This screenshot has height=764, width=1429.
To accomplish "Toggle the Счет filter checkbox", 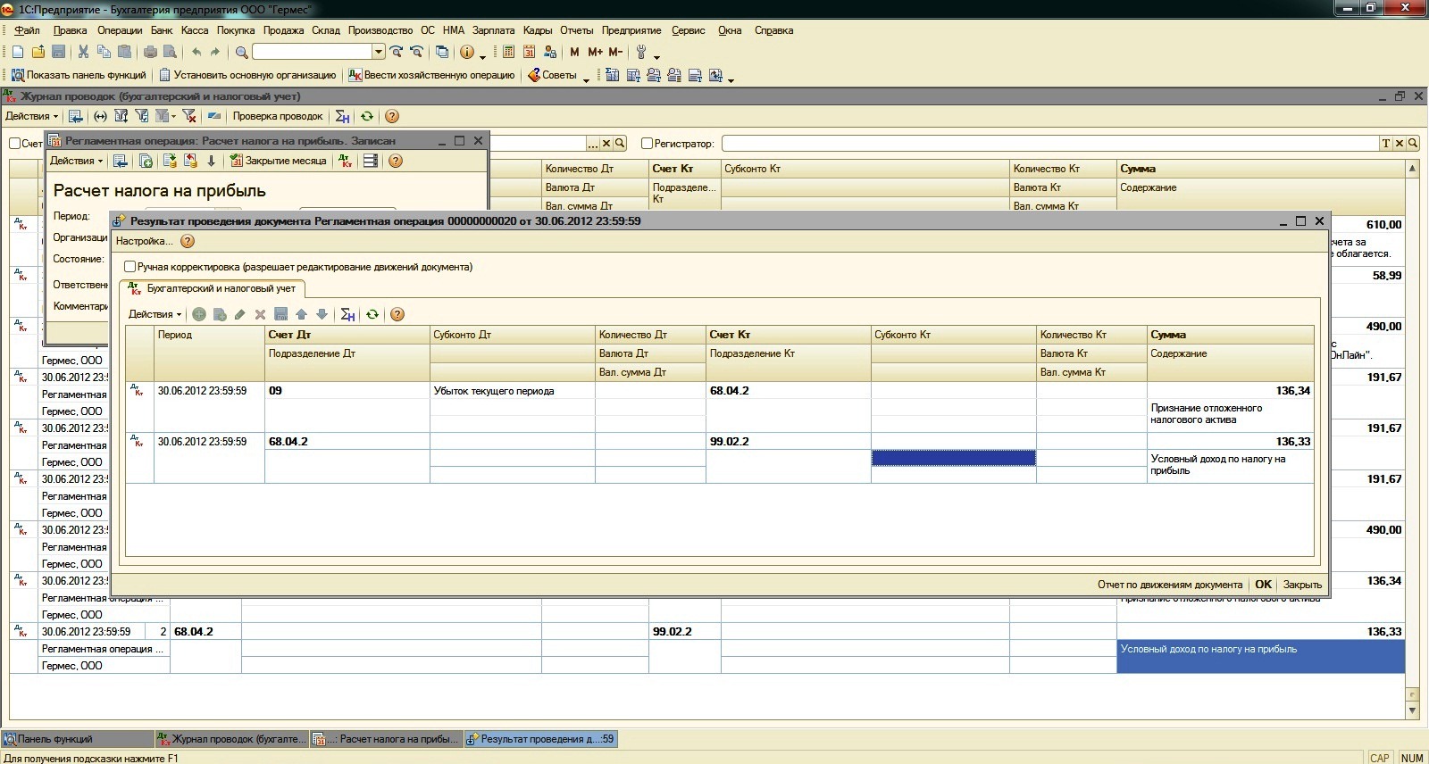I will [15, 144].
